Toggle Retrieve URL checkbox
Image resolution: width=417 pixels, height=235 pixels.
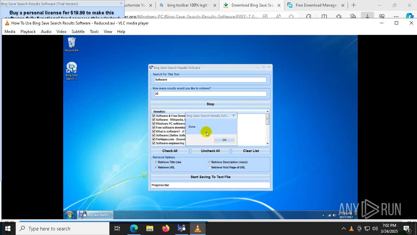[156, 167]
